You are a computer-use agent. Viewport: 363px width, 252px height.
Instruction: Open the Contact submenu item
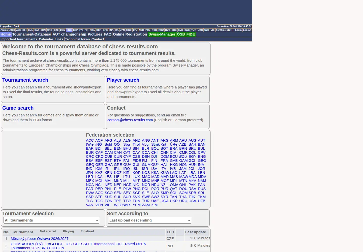coord(98,39)
